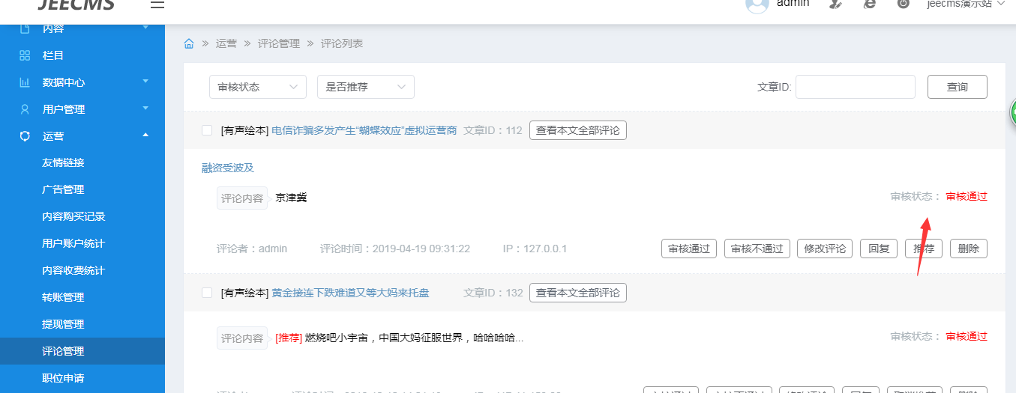Click the bar chart icon next to 数据中心
1016x393 pixels.
25,82
